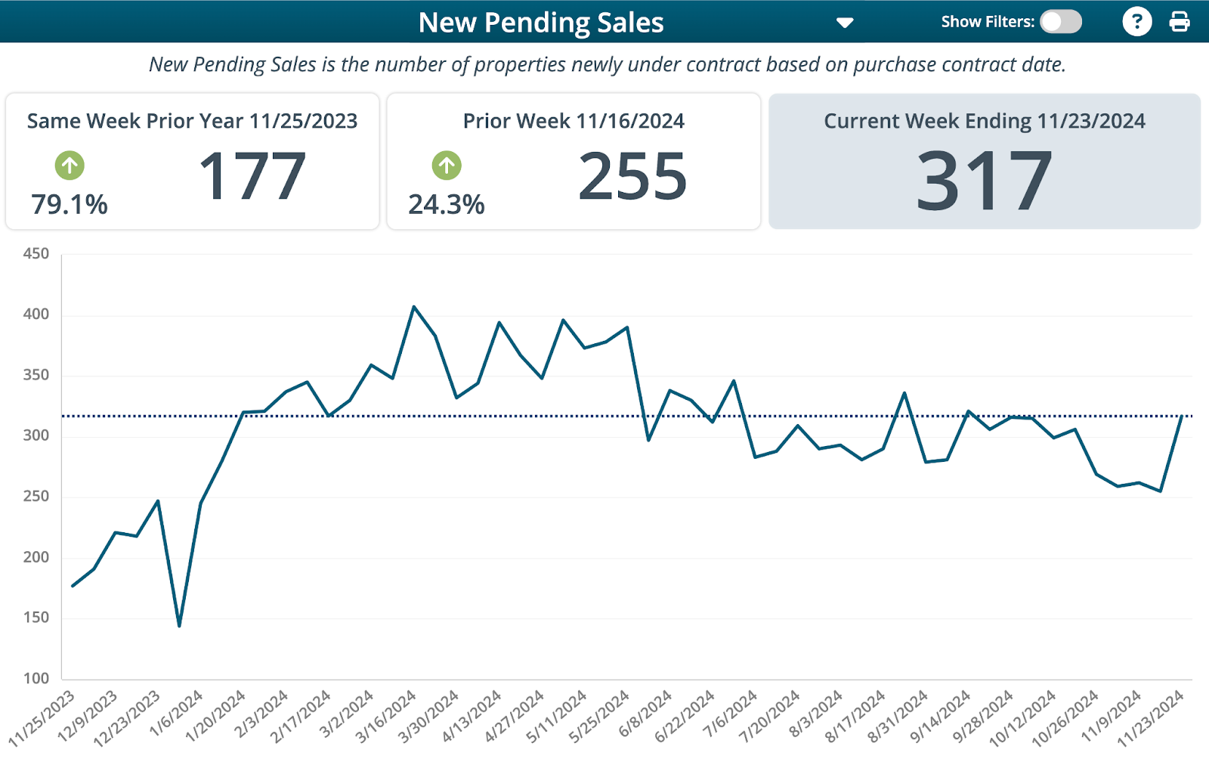Image resolution: width=1209 pixels, height=762 pixels.
Task: Click the 6/8/2024 x-axis date label
Action: tap(646, 713)
